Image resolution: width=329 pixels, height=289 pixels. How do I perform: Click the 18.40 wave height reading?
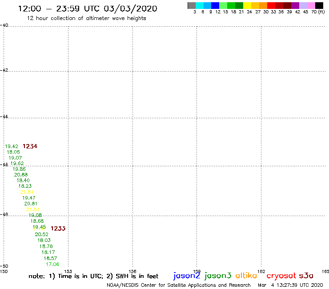tap(23, 180)
